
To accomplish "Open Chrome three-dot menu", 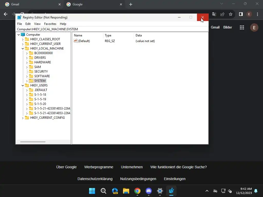I will pyautogui.click(x=257, y=14).
